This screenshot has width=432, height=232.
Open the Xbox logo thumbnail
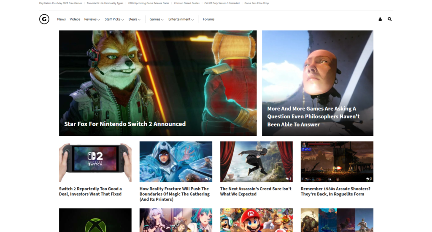[95, 220]
